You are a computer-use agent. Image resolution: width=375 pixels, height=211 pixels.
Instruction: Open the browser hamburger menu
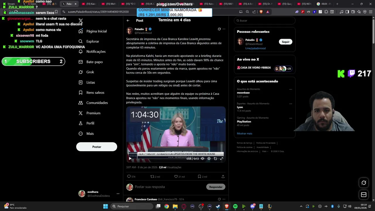(370, 12)
